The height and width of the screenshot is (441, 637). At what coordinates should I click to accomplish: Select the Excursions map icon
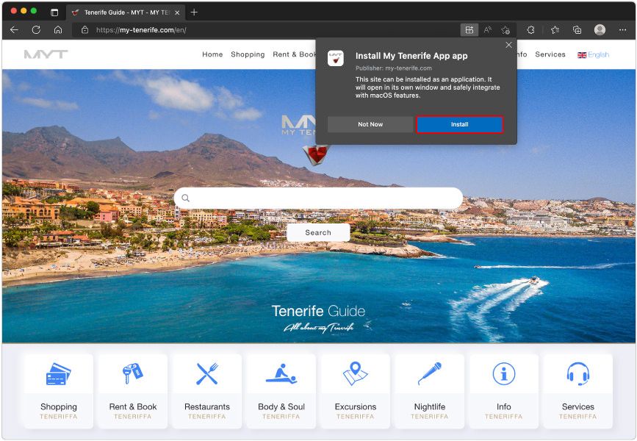[x=355, y=373]
